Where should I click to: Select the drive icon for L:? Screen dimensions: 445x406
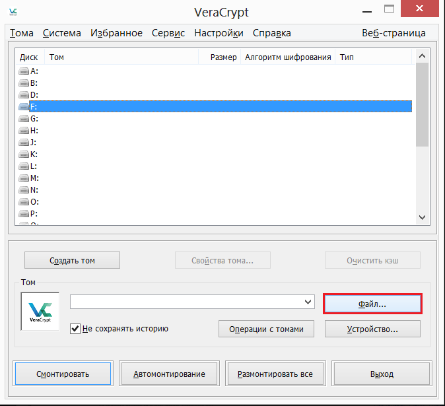coord(24,166)
